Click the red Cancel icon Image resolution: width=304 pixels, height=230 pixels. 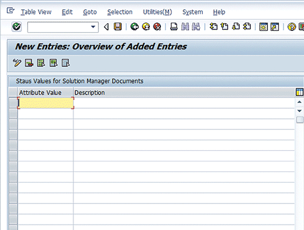(x=157, y=27)
